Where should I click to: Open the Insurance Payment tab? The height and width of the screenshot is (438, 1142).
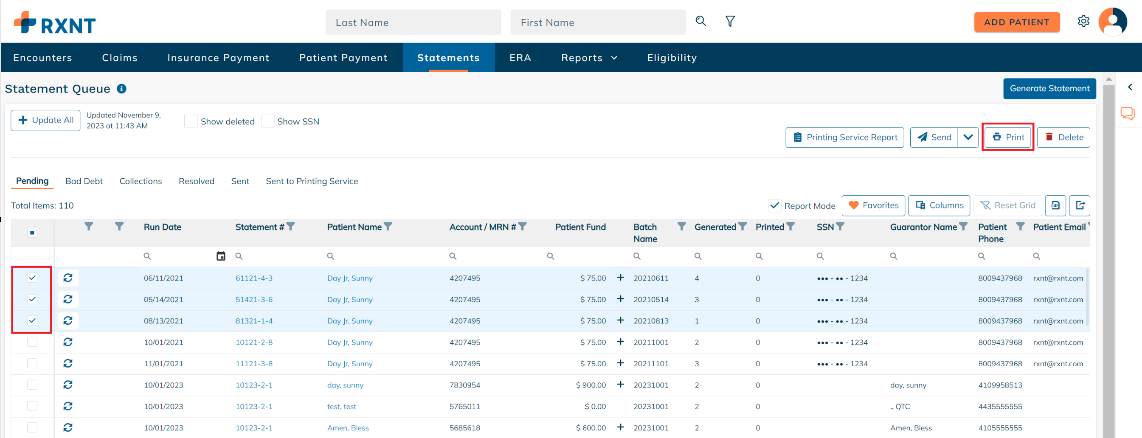(x=218, y=58)
